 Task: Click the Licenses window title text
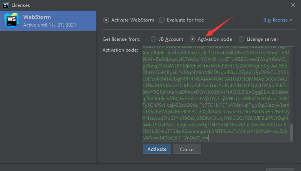(x=20, y=5)
